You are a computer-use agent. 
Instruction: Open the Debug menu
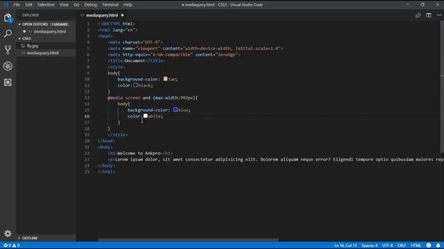[91, 5]
